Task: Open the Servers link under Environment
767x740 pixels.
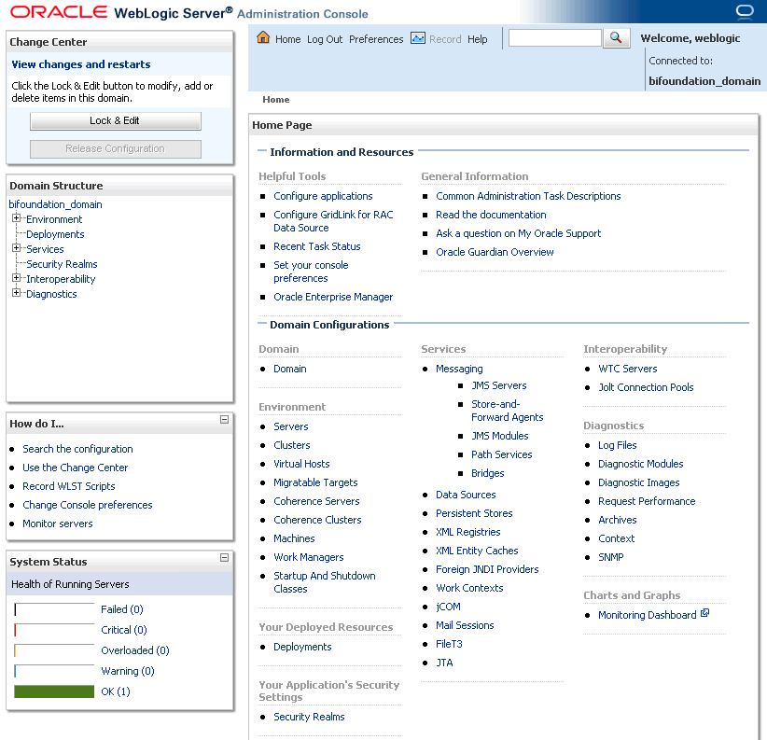Action: [291, 426]
